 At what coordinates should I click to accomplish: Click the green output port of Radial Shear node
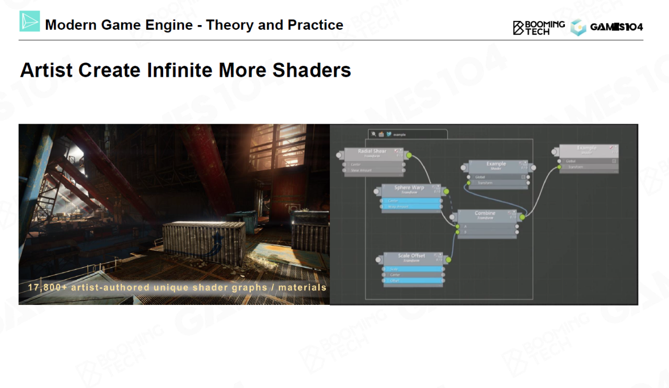(409, 155)
